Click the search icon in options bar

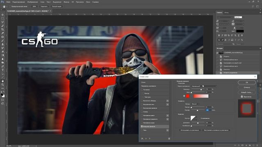[x=253, y=7]
